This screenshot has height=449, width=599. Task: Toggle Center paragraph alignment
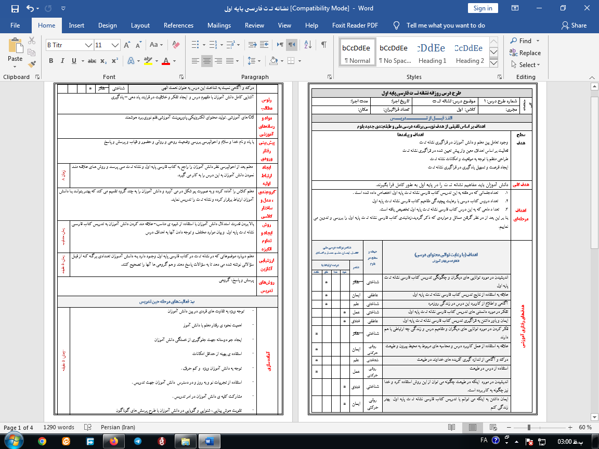point(206,61)
